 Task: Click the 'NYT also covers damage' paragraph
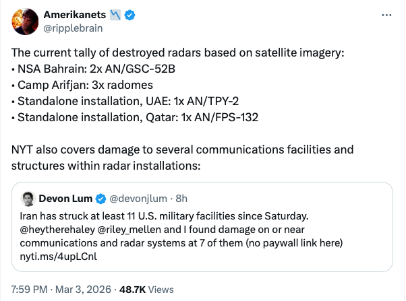[x=182, y=156]
